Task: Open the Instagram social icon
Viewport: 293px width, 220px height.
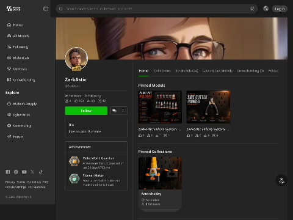Action: coord(16,172)
